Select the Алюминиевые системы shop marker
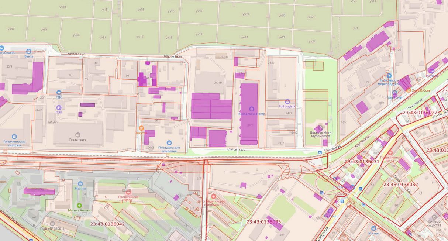 pyautogui.click(x=14, y=137)
